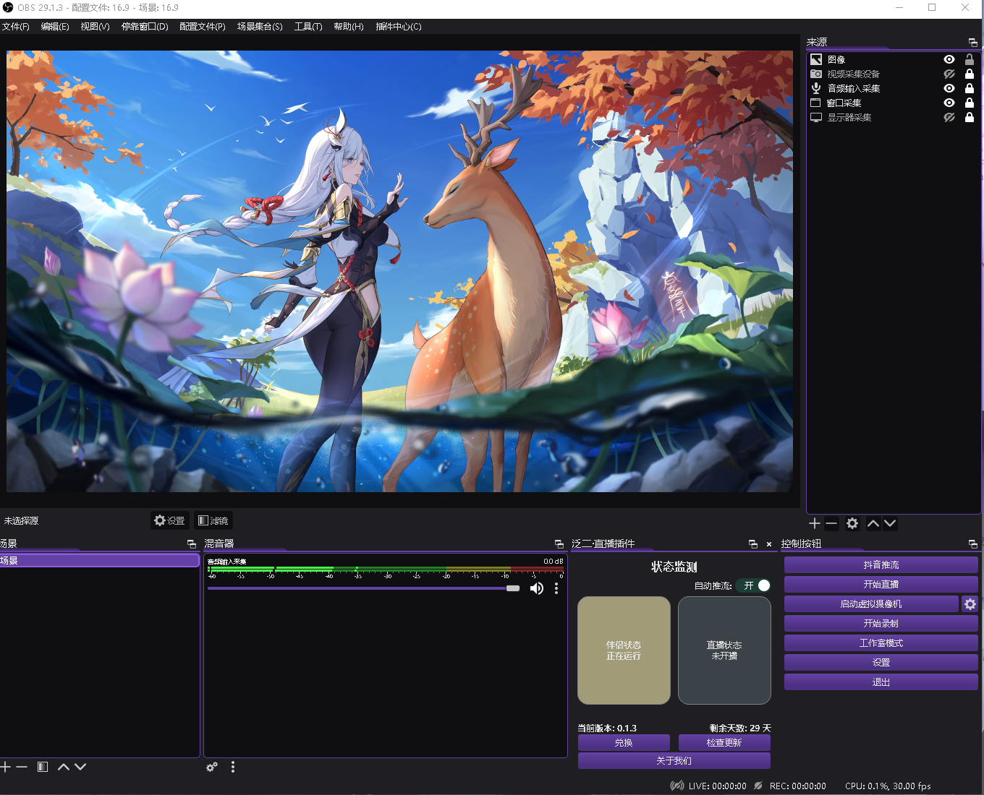Undock the 泛二-直播插件 panel
Screen dimensions: 984x795
753,543
